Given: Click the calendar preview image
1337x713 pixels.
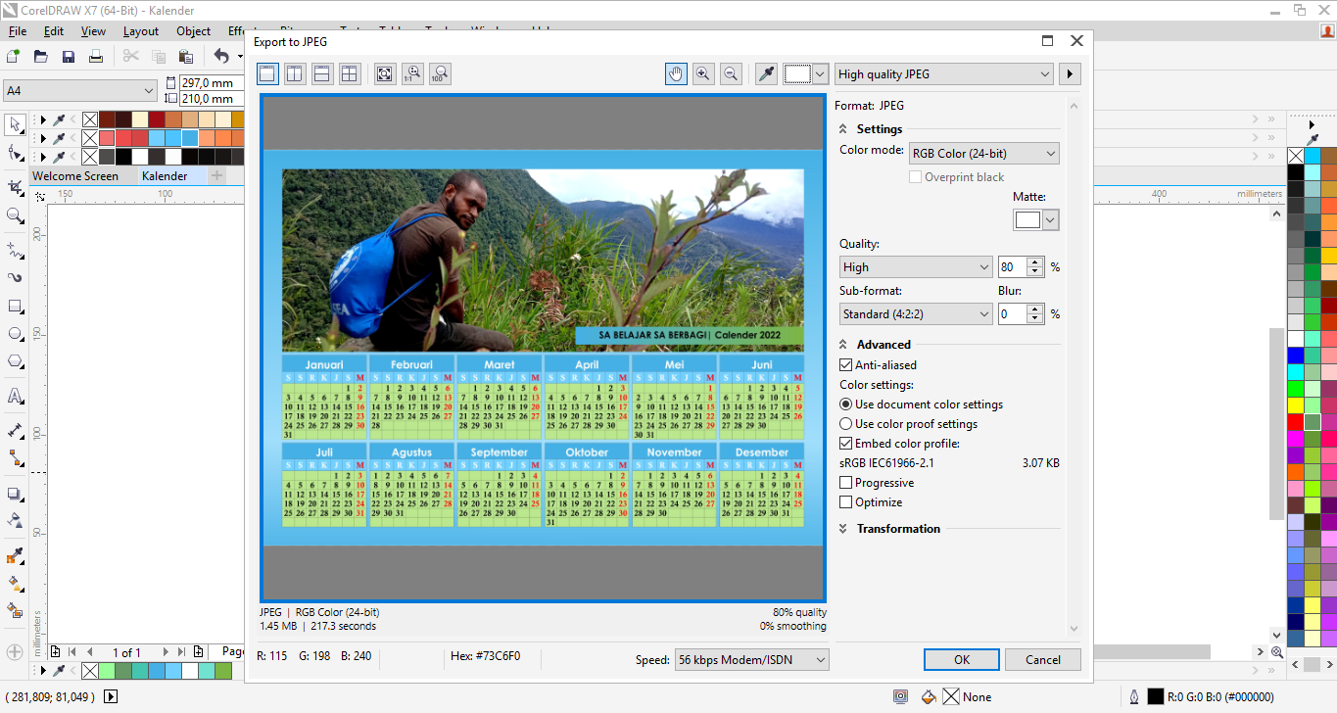Looking at the screenshot, I should coord(543,348).
